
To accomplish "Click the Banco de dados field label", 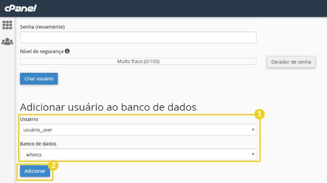I will click(38, 144).
